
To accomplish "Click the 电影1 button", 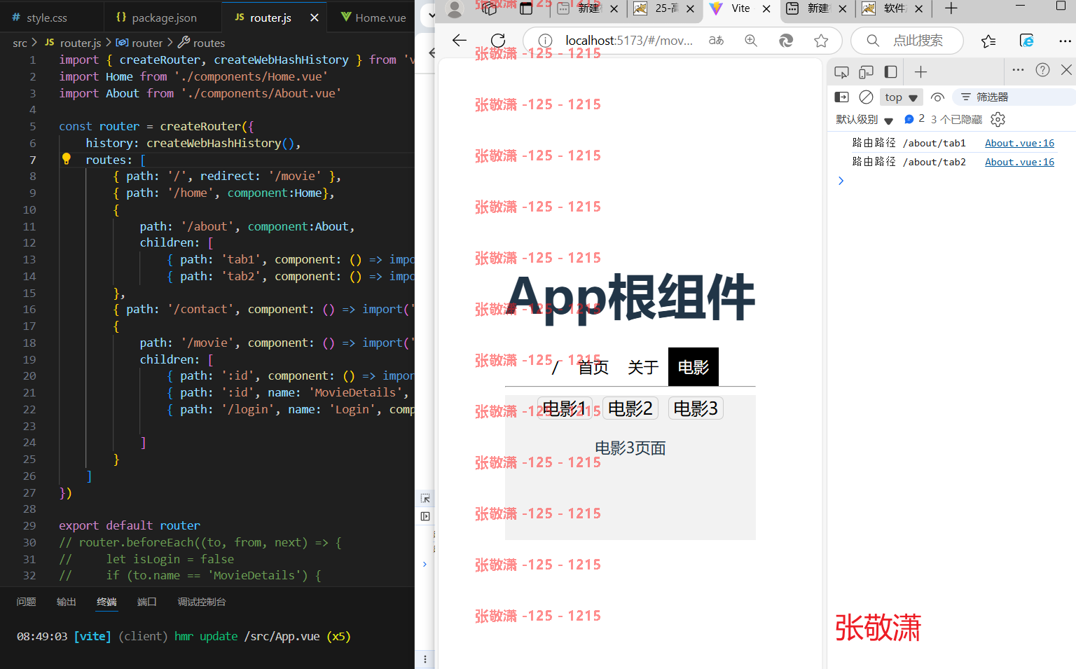I will pyautogui.click(x=565, y=408).
